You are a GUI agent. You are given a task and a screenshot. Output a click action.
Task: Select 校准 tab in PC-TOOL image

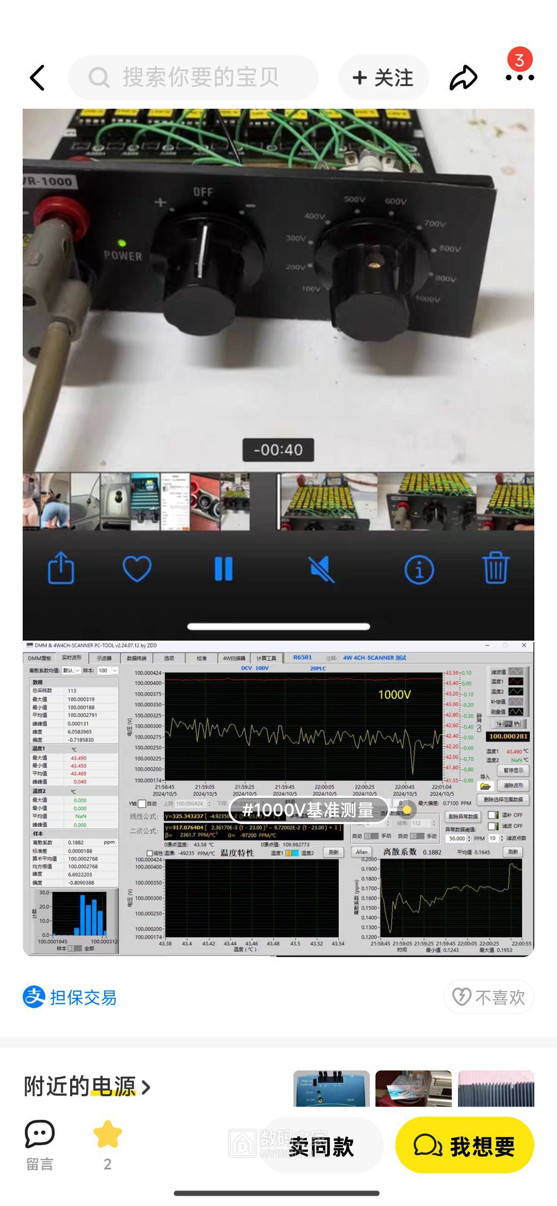tap(202, 658)
